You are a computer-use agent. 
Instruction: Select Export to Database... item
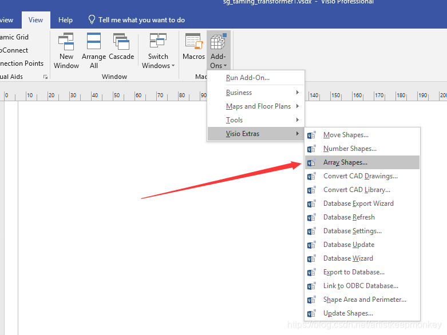(362, 272)
